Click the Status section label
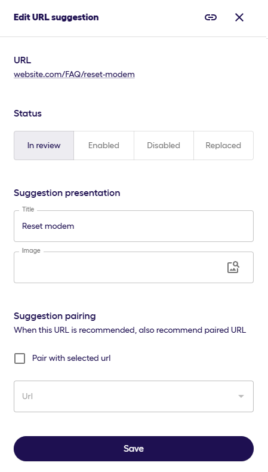The image size is (268, 472). [x=27, y=114]
